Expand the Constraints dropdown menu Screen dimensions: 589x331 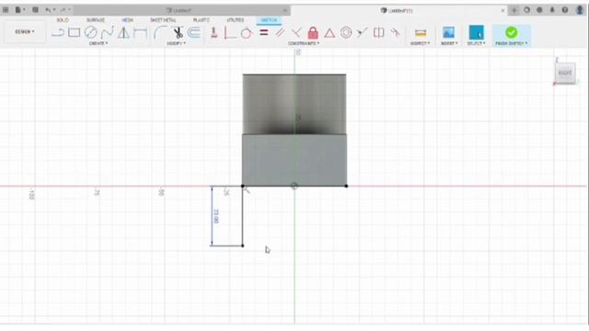tap(304, 43)
